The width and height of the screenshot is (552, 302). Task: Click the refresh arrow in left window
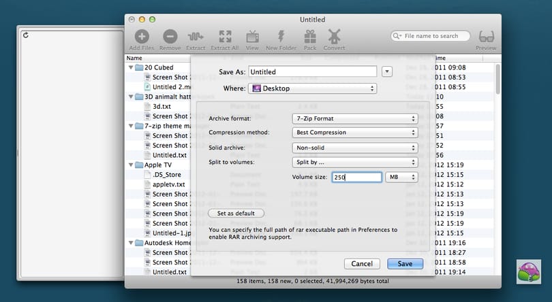pyautogui.click(x=25, y=35)
